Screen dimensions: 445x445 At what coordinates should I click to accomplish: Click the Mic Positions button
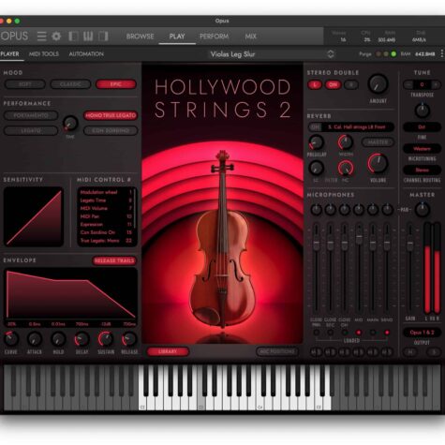click(x=277, y=351)
